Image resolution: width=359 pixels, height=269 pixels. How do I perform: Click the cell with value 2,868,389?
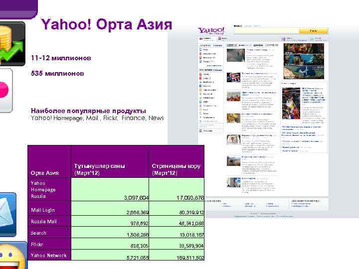(110, 209)
